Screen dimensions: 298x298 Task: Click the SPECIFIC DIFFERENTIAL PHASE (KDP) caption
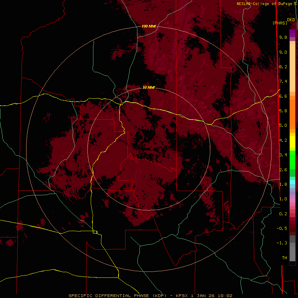[118, 296]
